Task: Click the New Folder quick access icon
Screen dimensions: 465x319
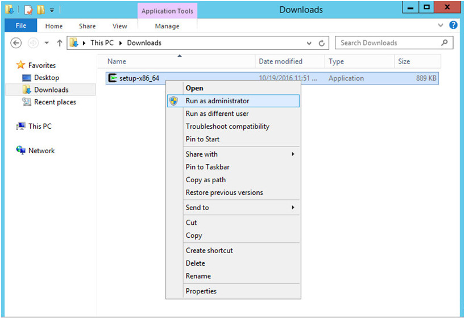Action: [x=41, y=10]
